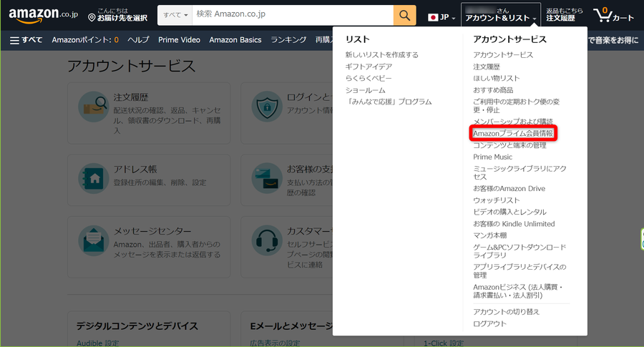The height and width of the screenshot is (347, 644).
Task: Open ヘルプ in navigation bar
Action: (138, 40)
